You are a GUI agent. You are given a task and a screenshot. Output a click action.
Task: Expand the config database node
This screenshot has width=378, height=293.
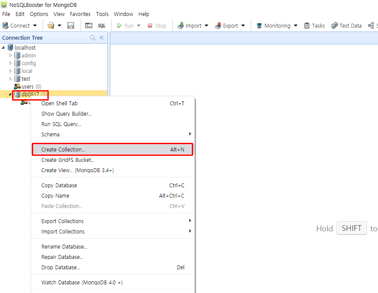[10, 63]
